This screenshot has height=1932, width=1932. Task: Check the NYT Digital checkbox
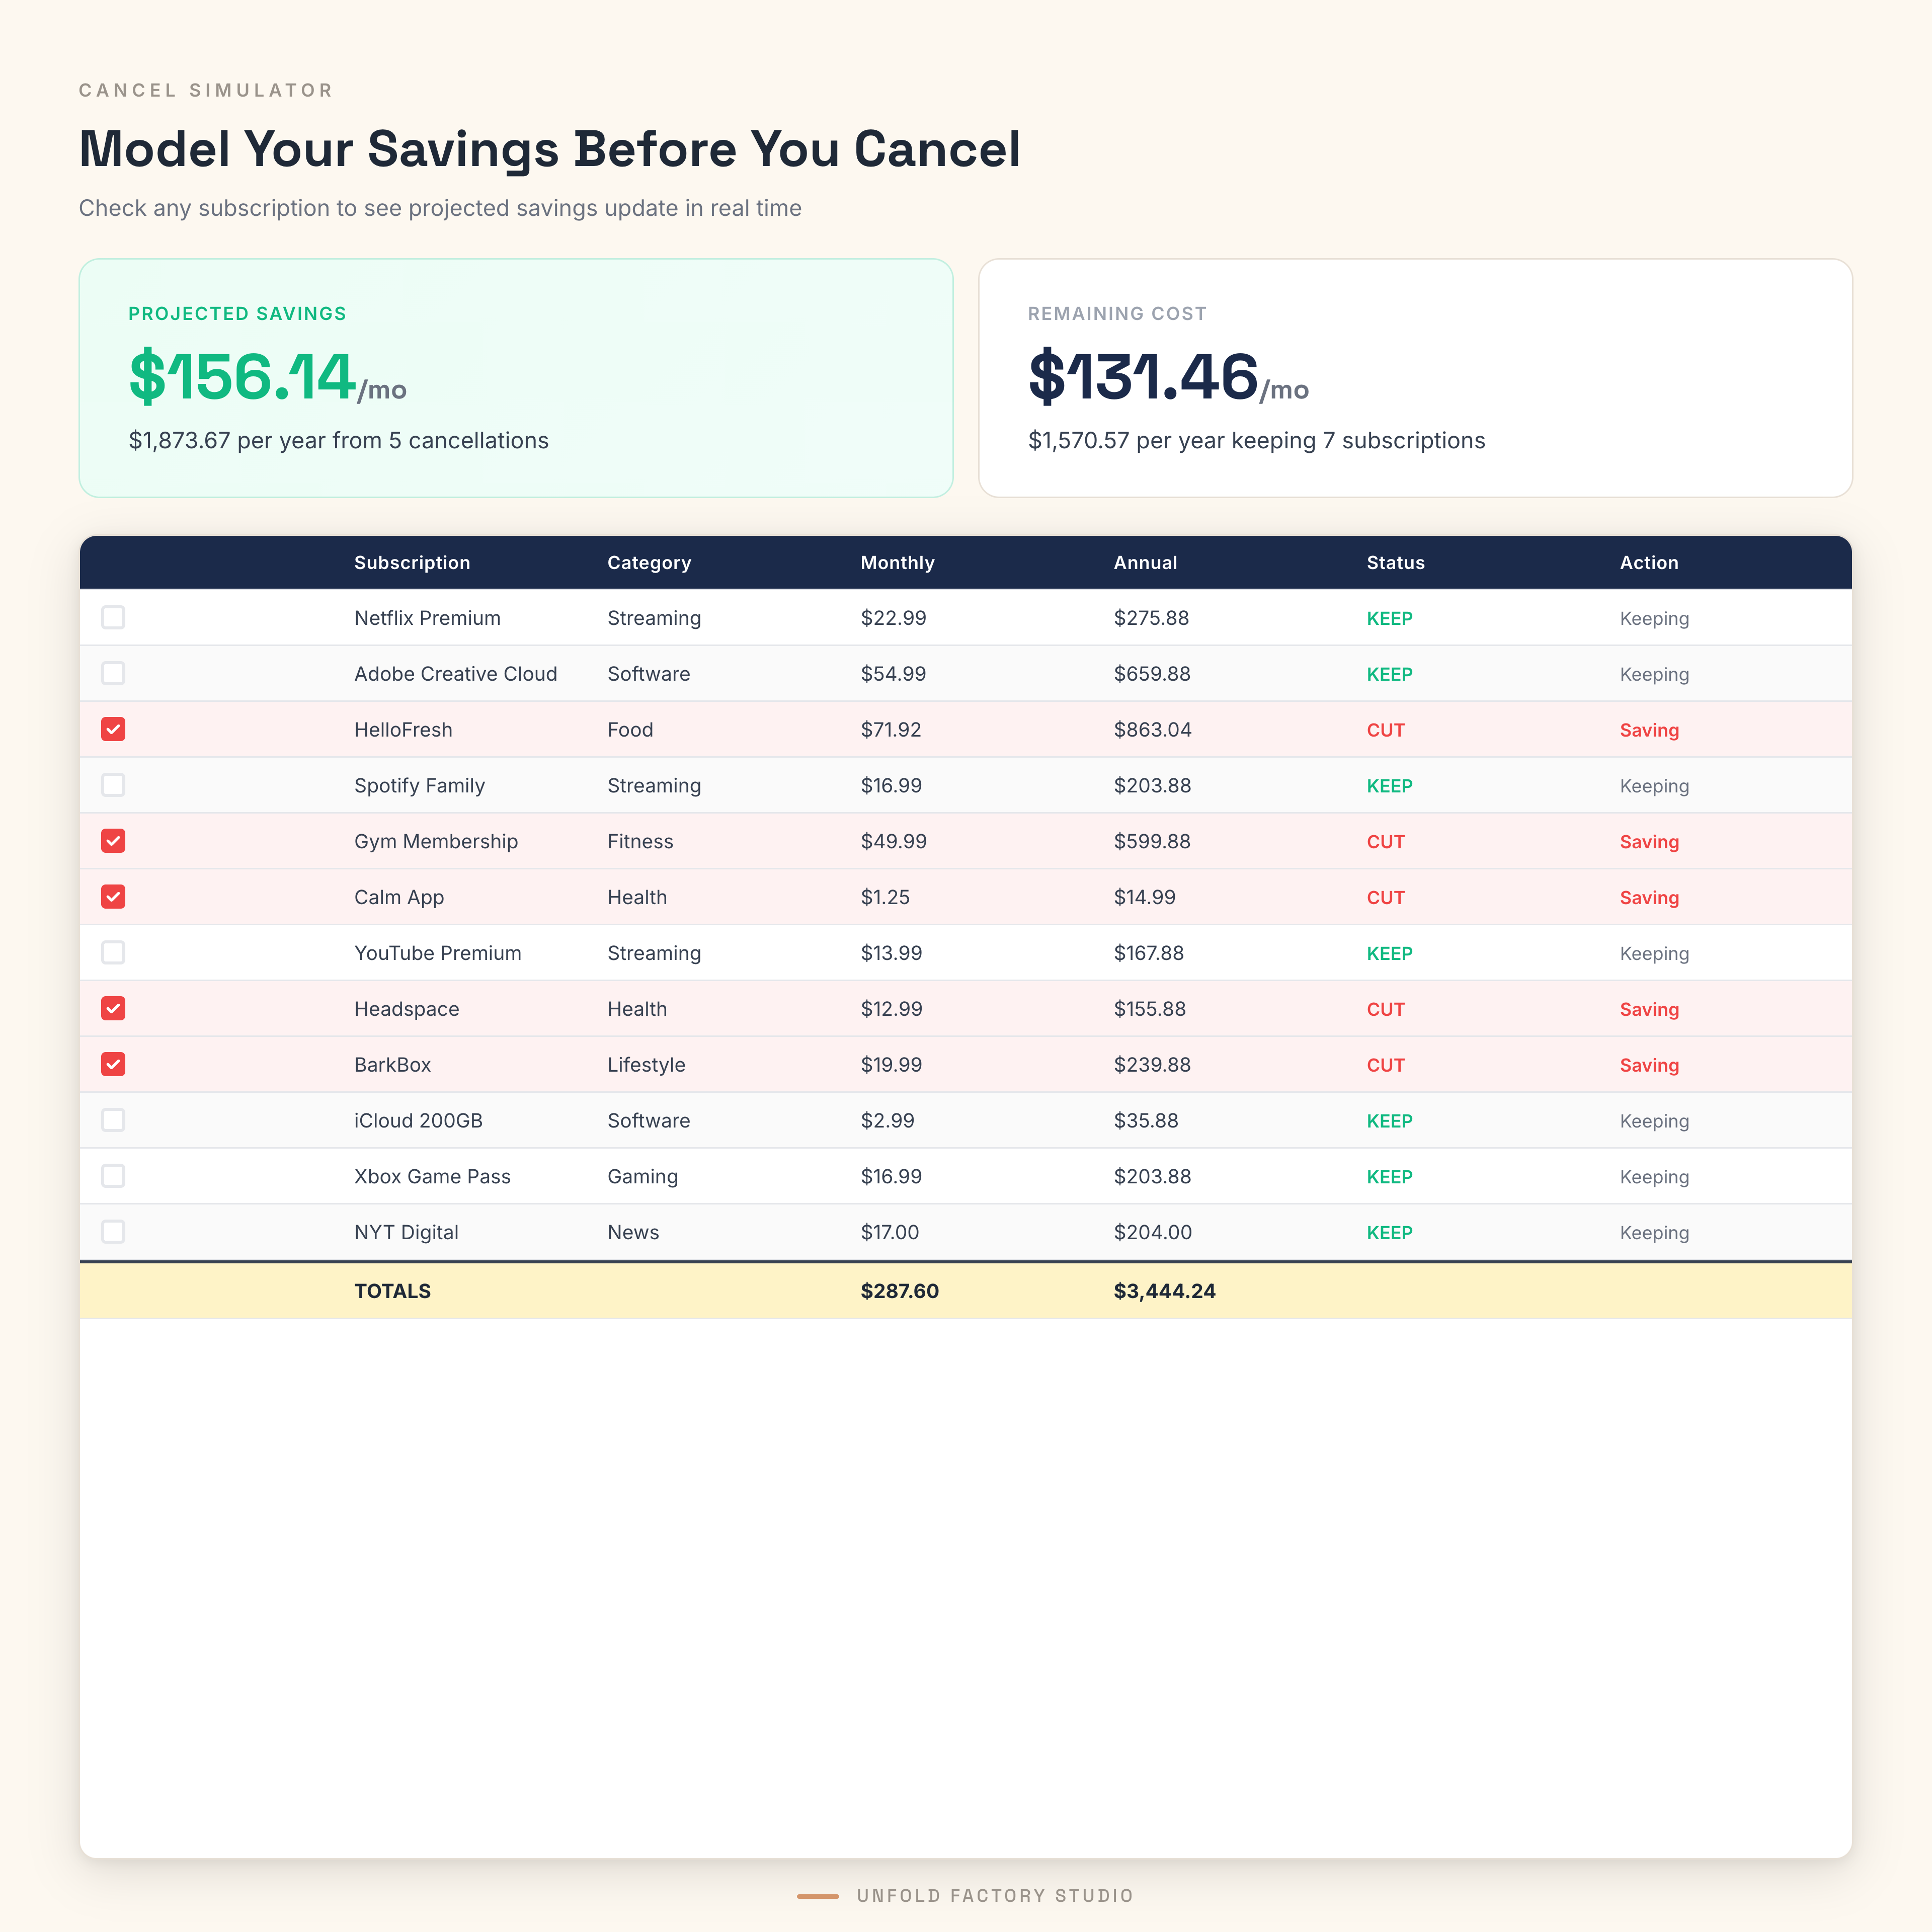pos(113,1232)
